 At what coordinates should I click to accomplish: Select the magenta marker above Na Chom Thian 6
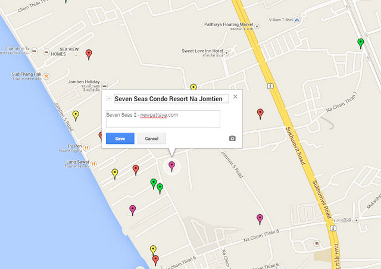click(260, 220)
